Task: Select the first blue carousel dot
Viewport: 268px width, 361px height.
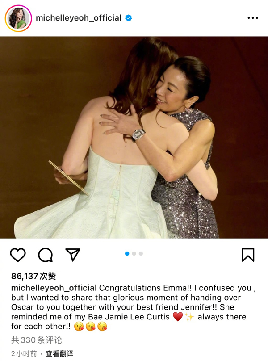Action: [127, 253]
